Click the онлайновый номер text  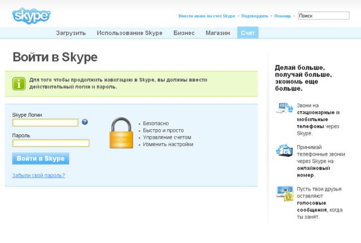(314, 171)
